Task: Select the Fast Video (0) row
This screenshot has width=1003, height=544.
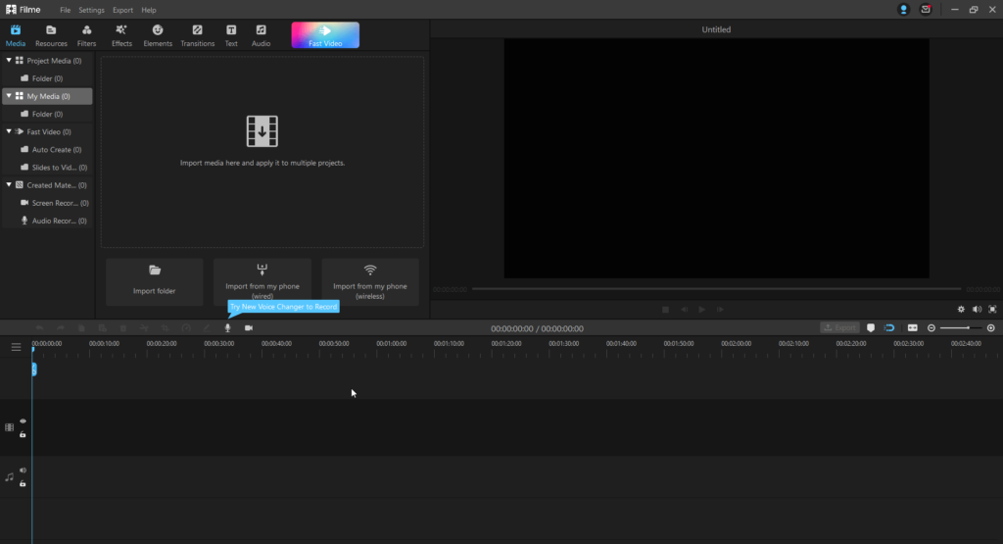Action: (x=47, y=131)
